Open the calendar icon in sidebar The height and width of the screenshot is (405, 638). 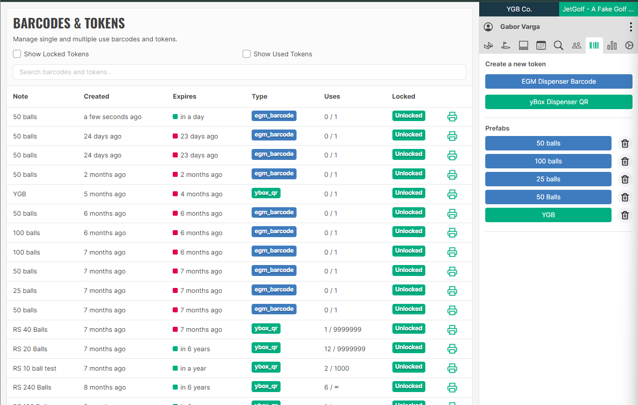coord(541,45)
